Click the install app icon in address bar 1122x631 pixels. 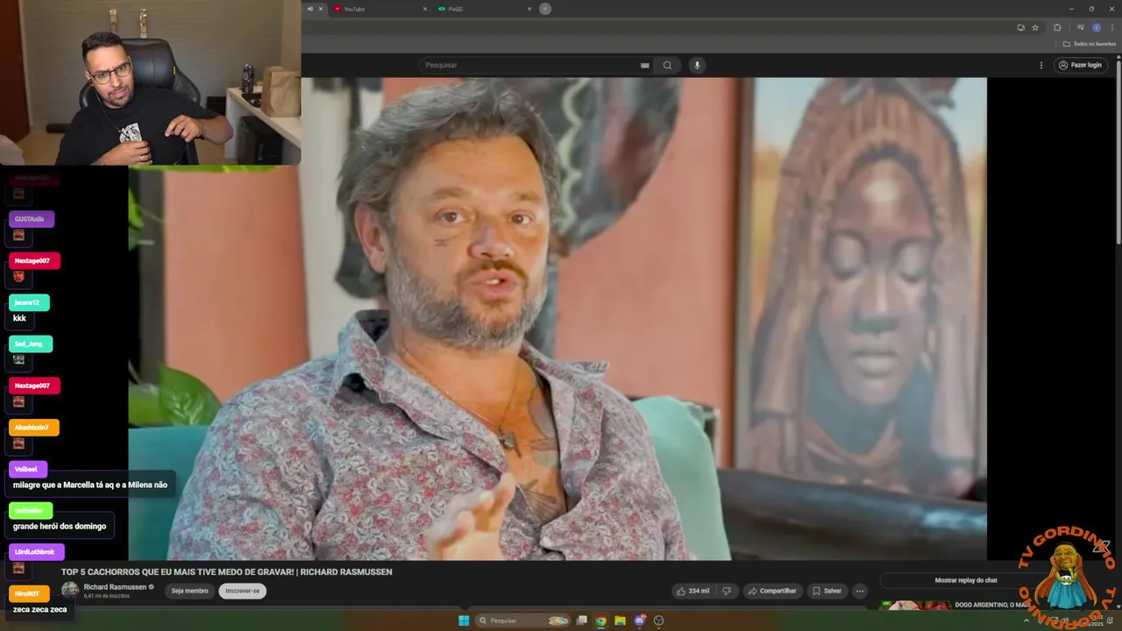click(x=1020, y=27)
